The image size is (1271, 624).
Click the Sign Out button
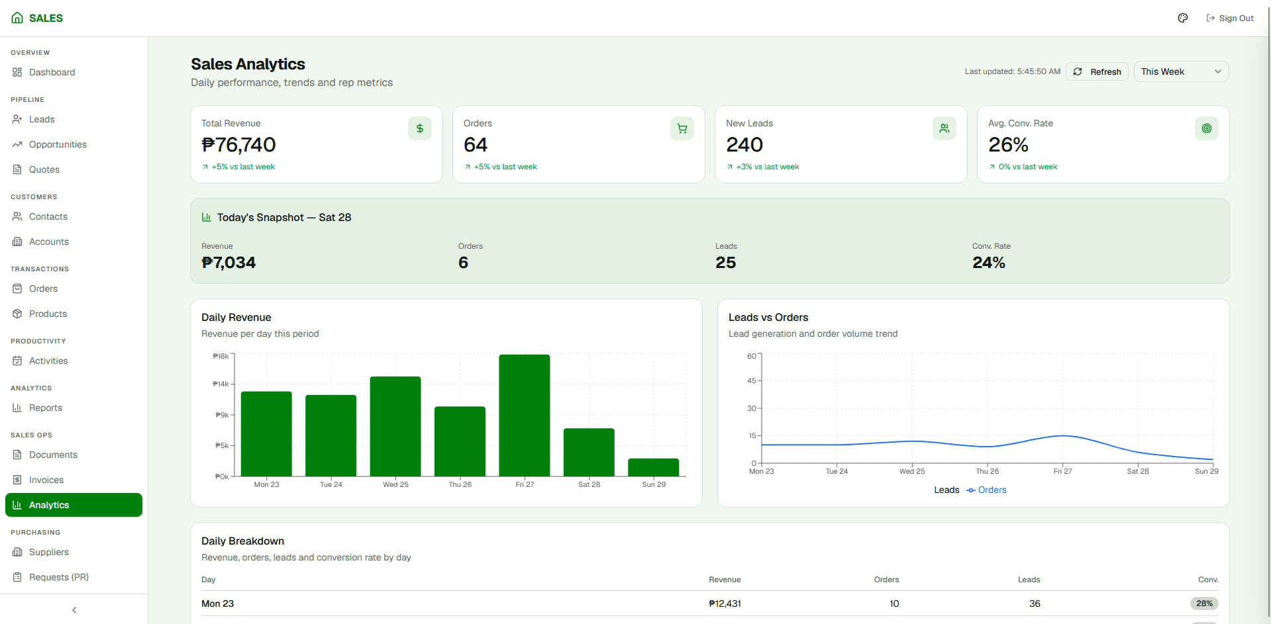1230,18
